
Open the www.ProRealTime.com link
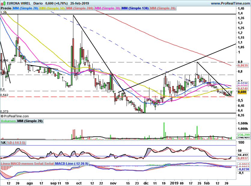230,3
